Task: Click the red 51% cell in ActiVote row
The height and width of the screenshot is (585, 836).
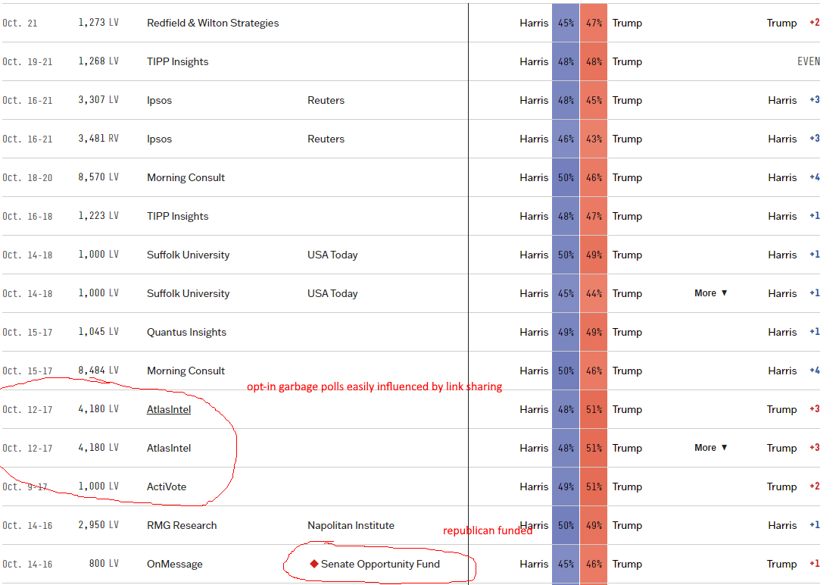Action: [x=594, y=486]
